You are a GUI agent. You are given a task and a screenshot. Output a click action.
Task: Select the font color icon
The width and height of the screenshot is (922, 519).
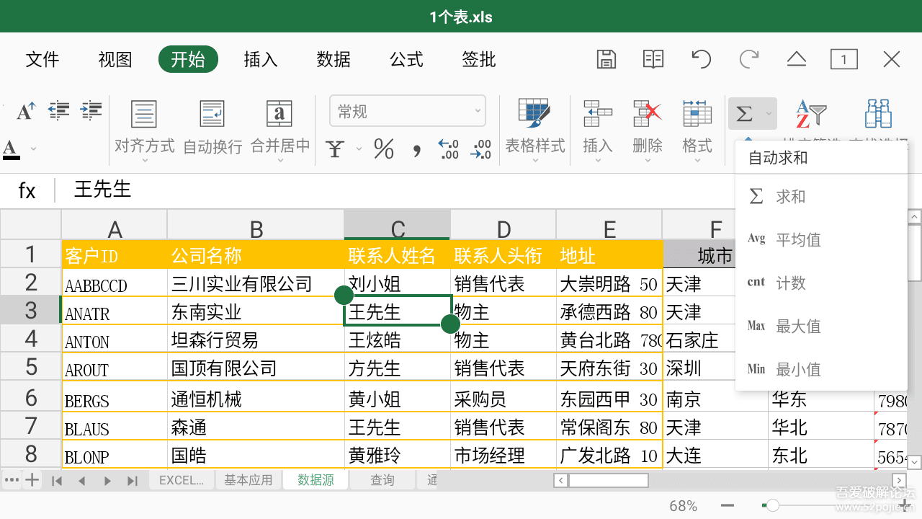pos(11,148)
